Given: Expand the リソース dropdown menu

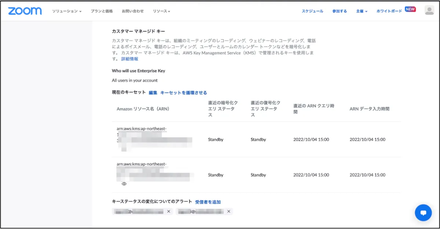Looking at the screenshot, I should tap(161, 11).
